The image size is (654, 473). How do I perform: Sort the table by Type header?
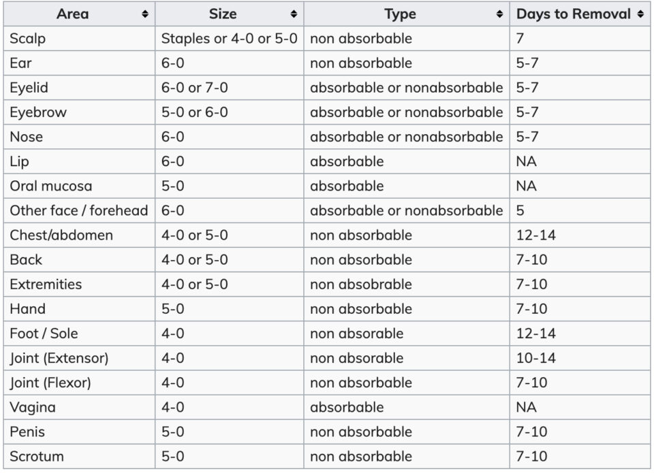400,14
